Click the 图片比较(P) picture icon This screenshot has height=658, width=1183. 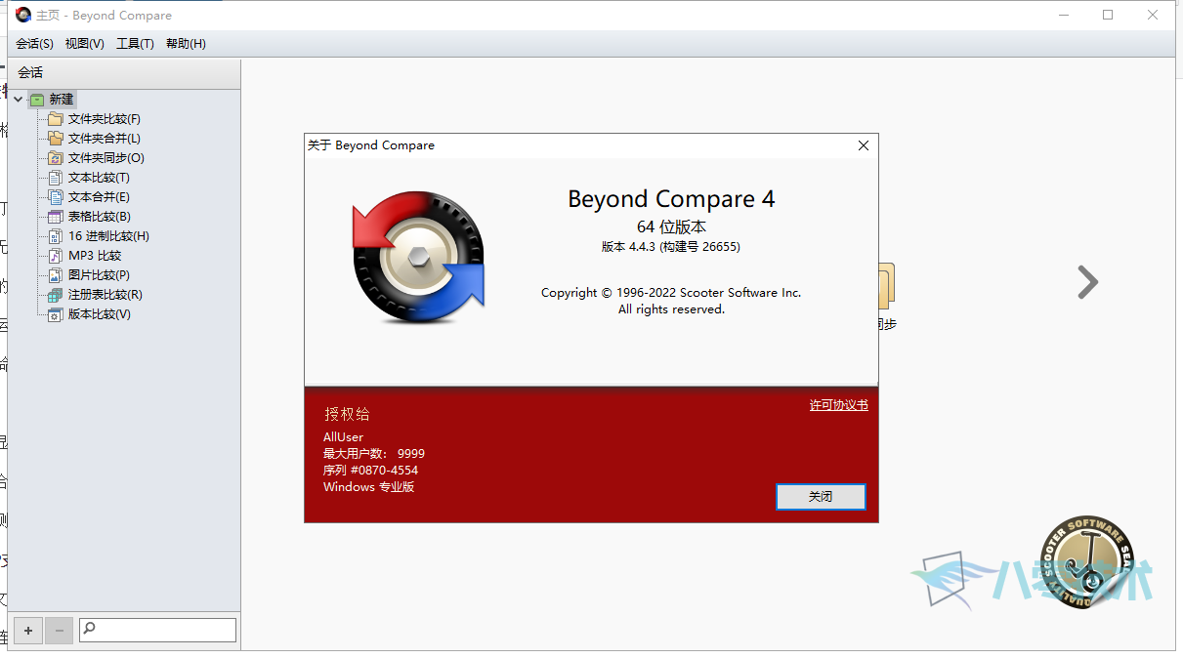[56, 275]
